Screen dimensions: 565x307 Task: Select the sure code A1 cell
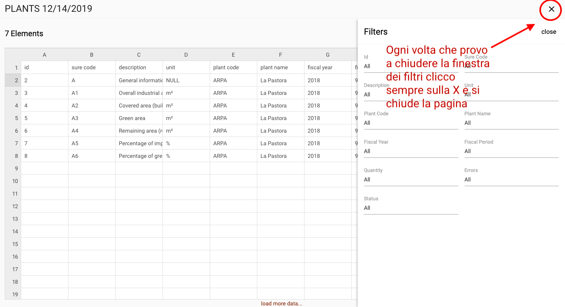92,93
